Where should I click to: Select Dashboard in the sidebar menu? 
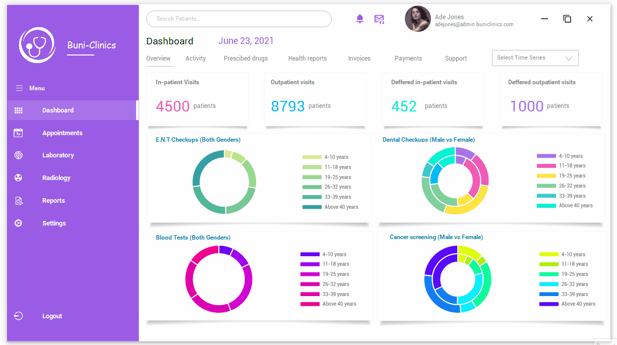(73, 110)
